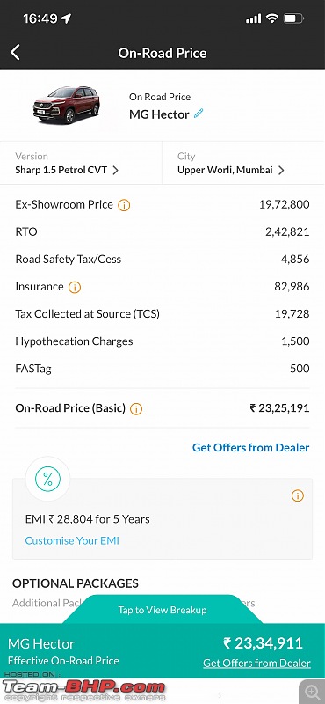
Task: Tap to View Breakup tab
Action: click(x=162, y=610)
